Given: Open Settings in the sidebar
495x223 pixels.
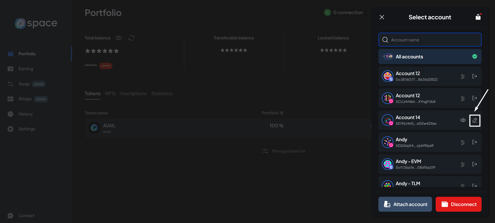Looking at the screenshot, I should click(27, 129).
